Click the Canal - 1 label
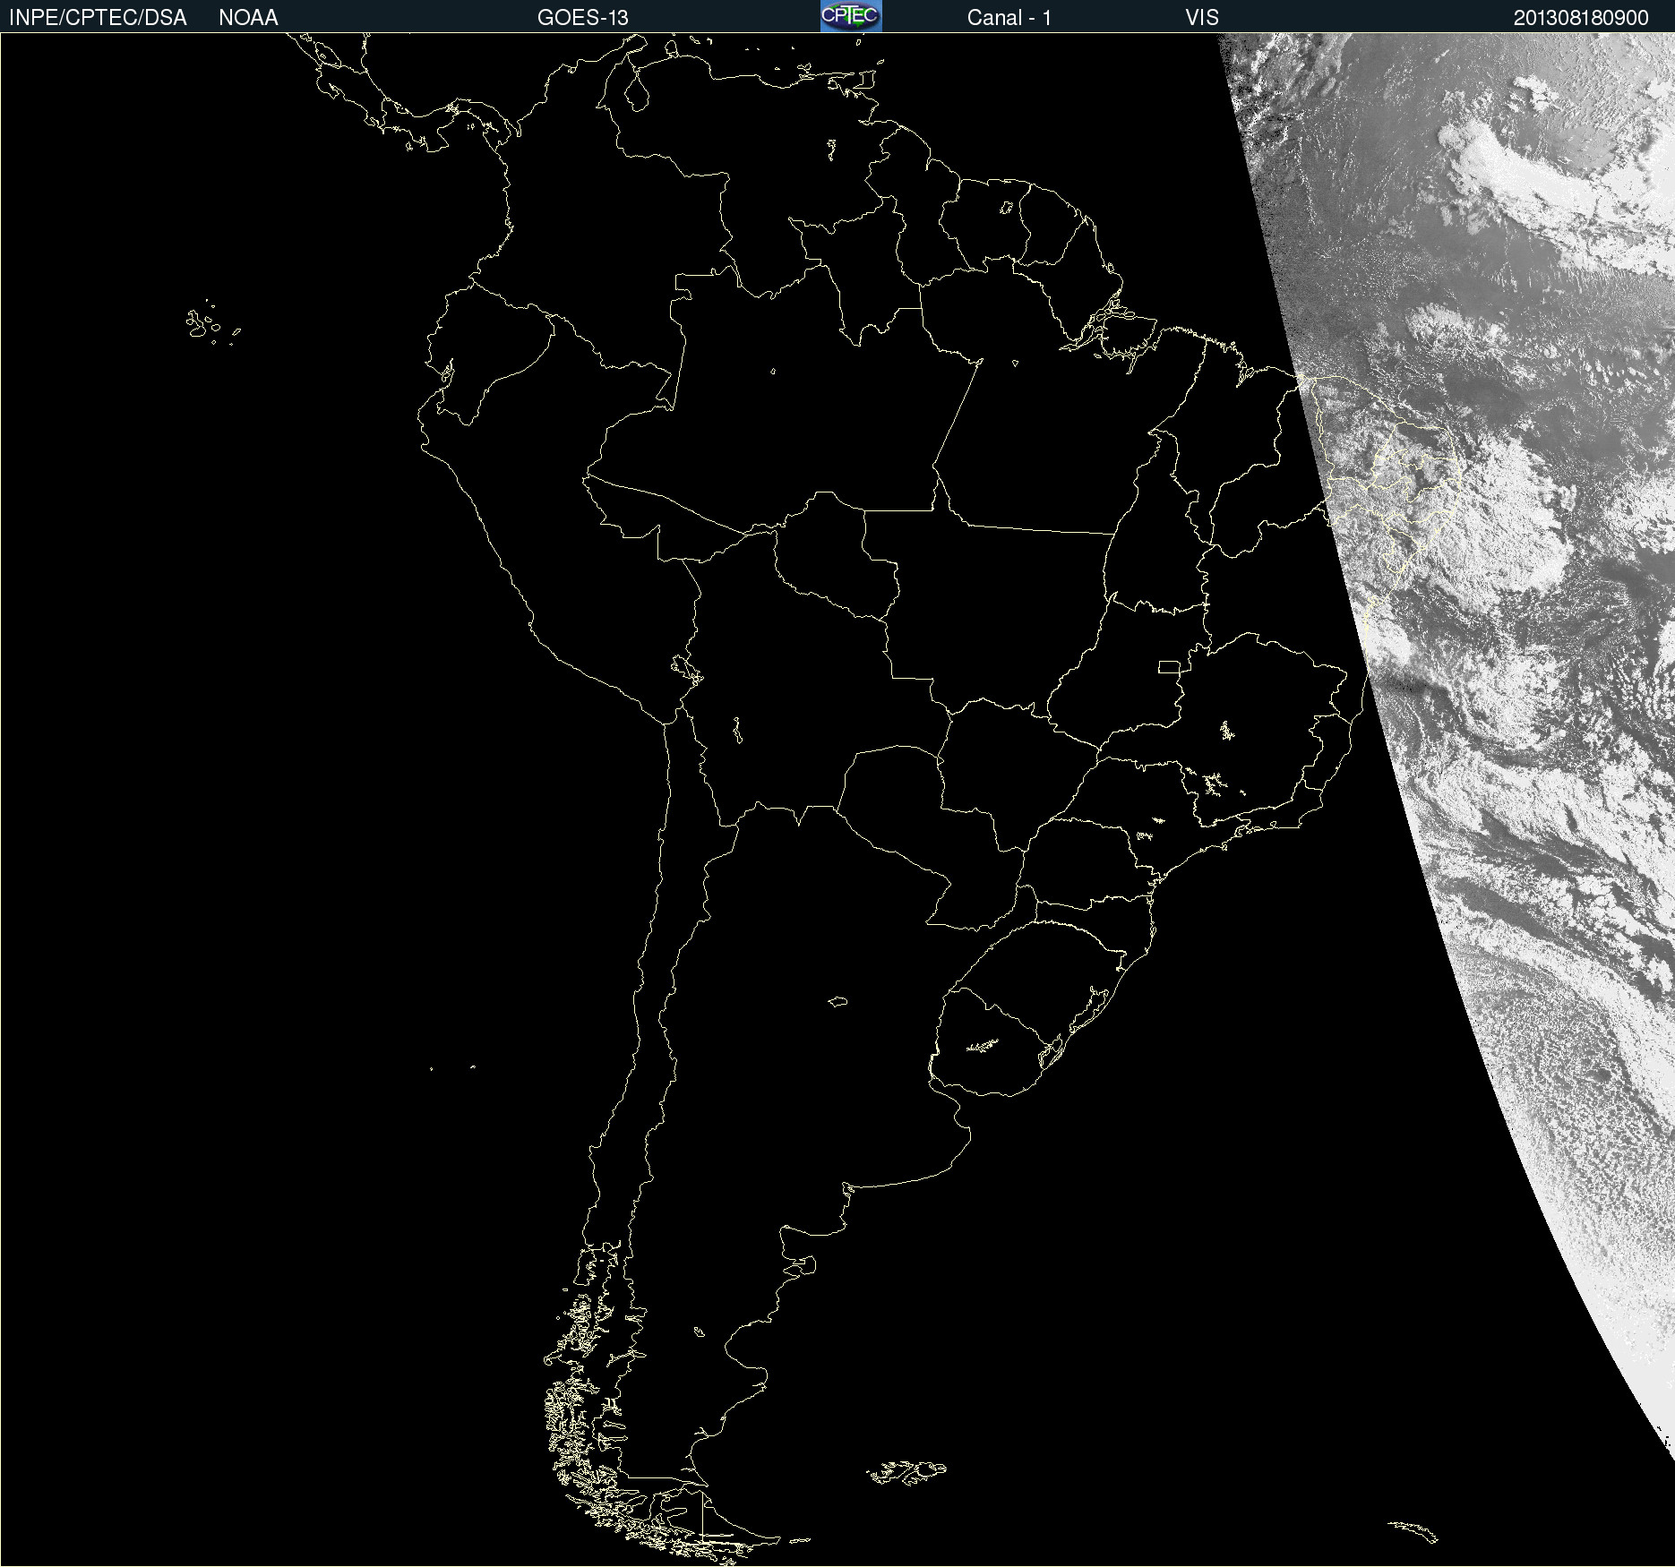This screenshot has height=1567, width=1675. (x=1009, y=18)
